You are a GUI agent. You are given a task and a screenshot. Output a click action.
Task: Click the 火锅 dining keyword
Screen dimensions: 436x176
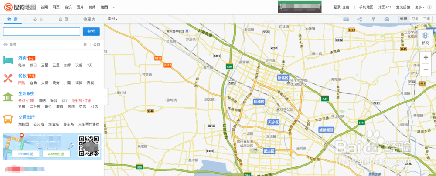pos(44,83)
